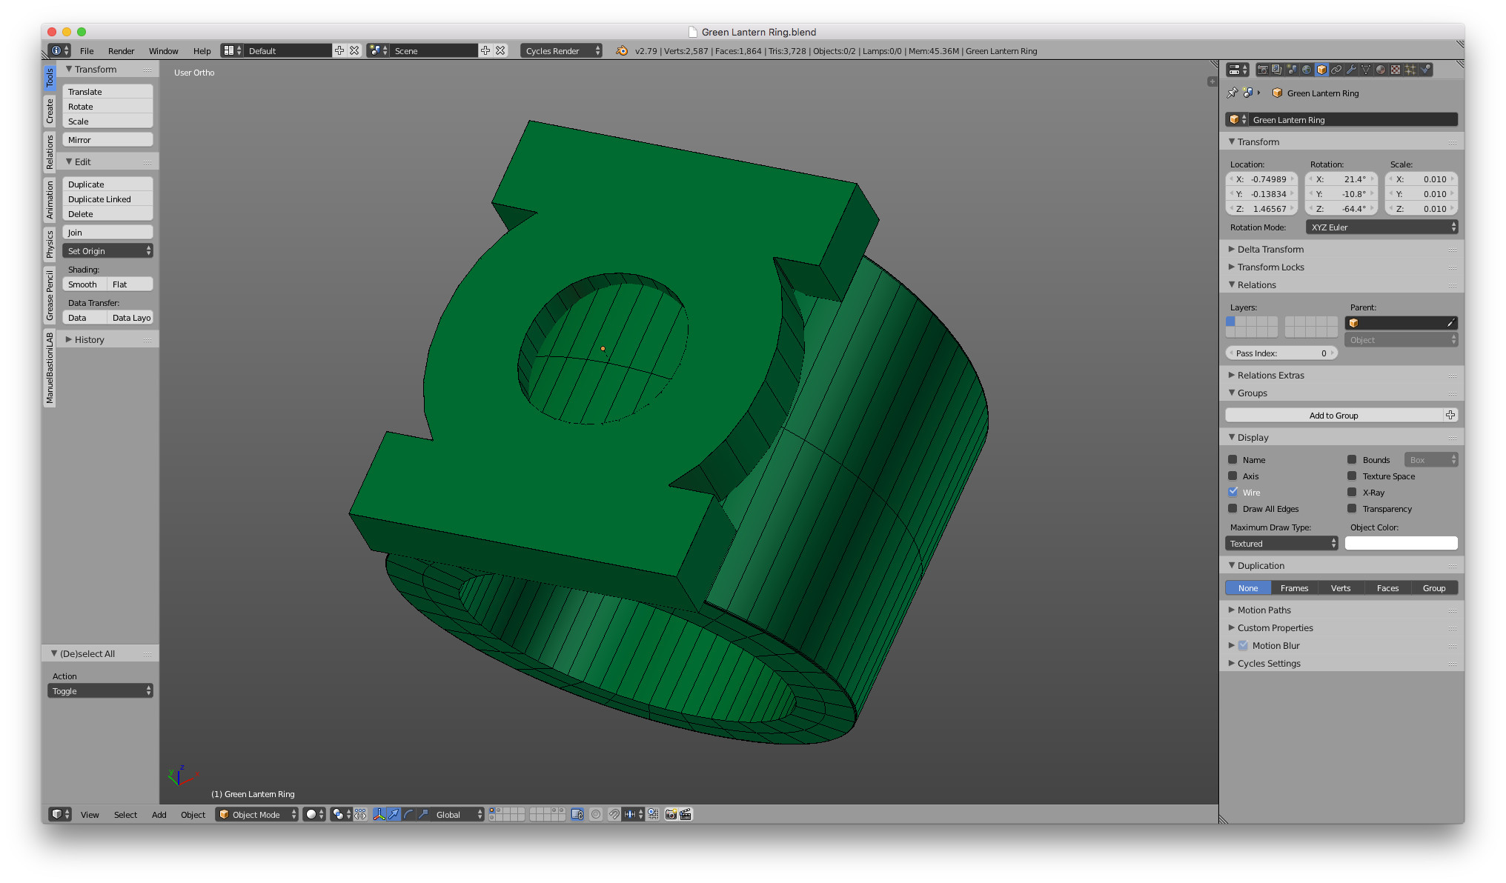Open the File menu
The height and width of the screenshot is (883, 1506).
coord(87,51)
